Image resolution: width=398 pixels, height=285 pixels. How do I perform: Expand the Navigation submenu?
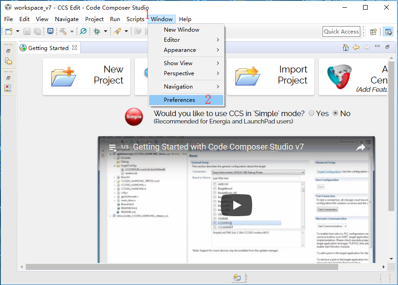tap(186, 87)
